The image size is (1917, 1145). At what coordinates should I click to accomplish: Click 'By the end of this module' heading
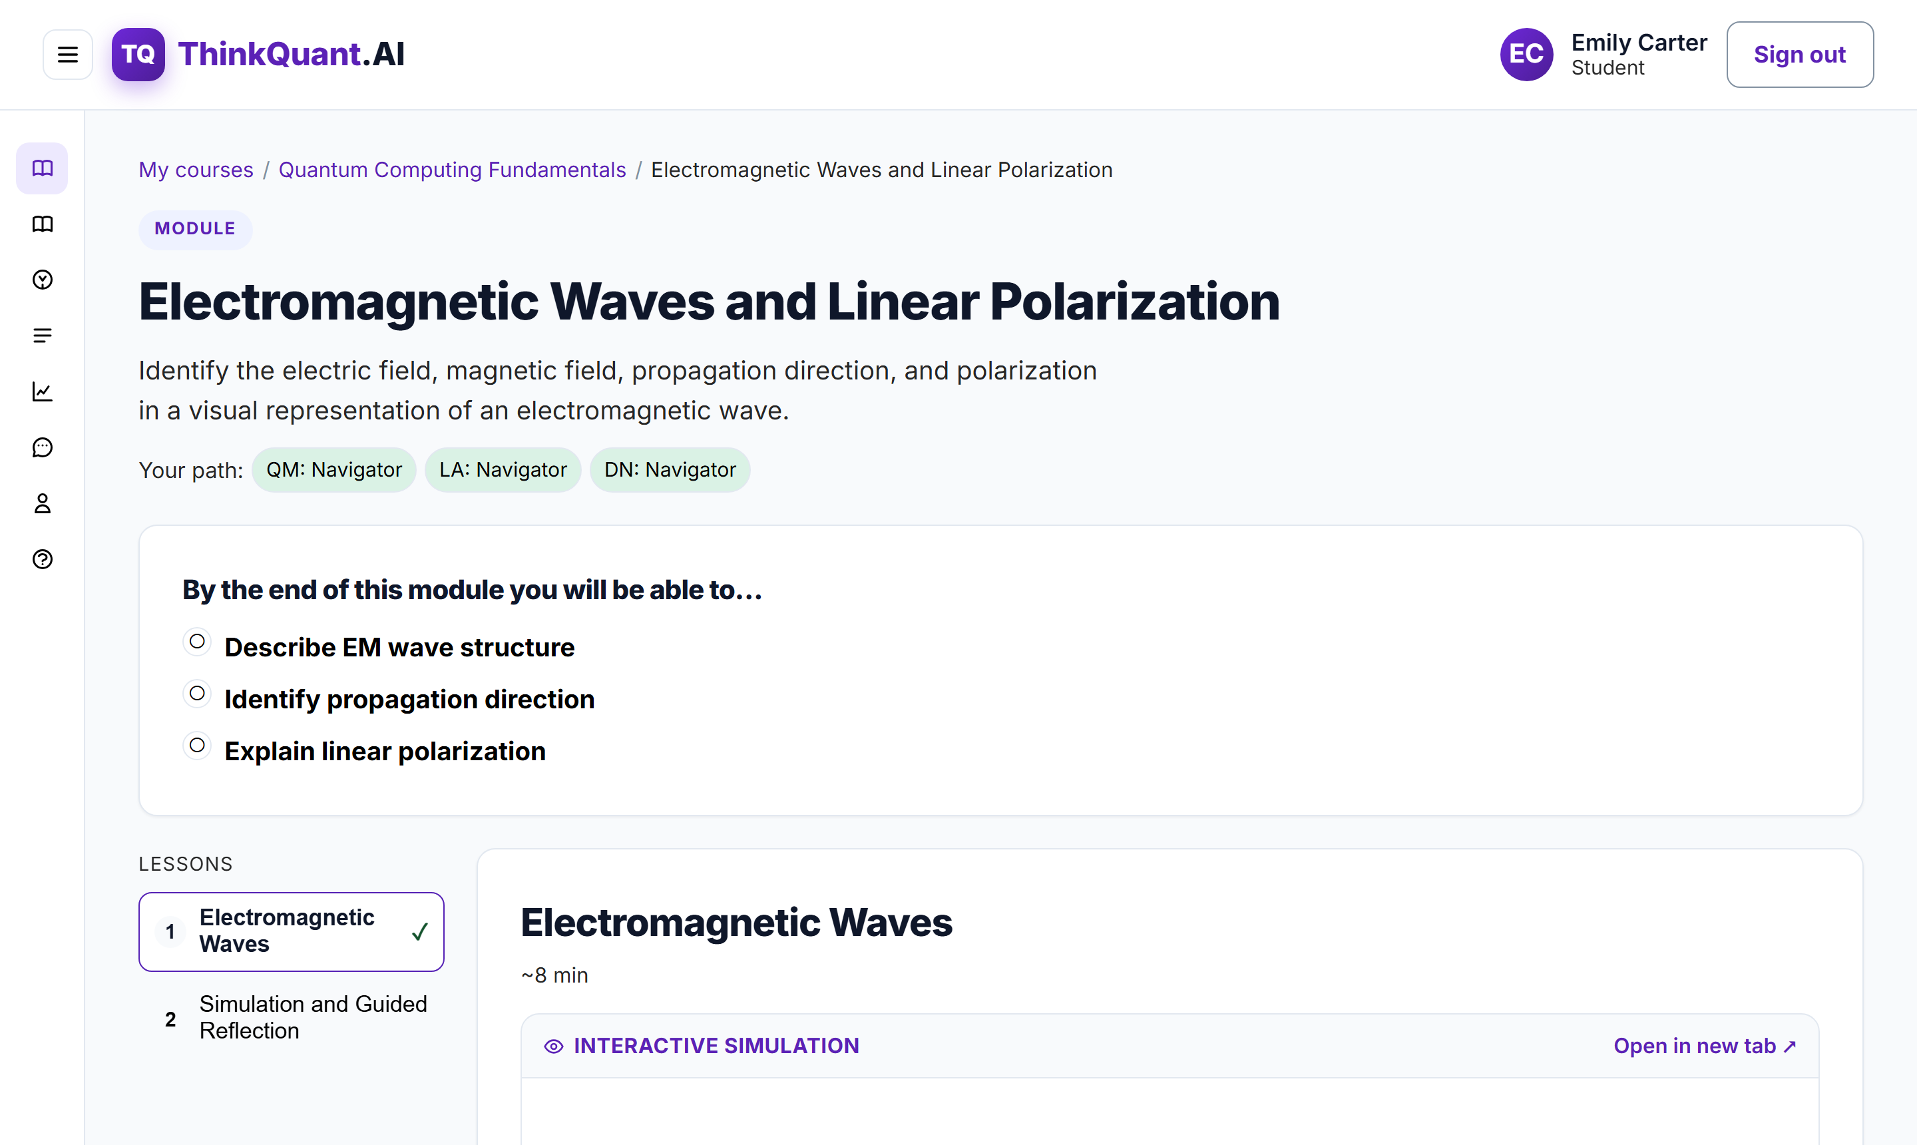pos(472,590)
